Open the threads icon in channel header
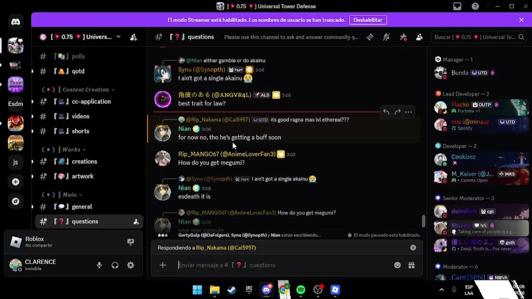This screenshot has height=299, width=532. pyautogui.click(x=370, y=37)
